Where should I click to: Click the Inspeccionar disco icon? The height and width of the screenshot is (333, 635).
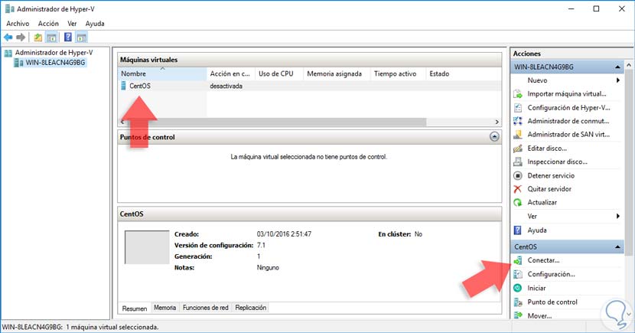[517, 162]
